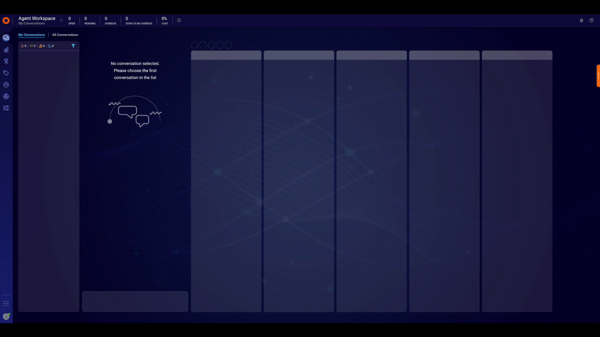Open the sliders settings icon in sidebar

pos(6,108)
